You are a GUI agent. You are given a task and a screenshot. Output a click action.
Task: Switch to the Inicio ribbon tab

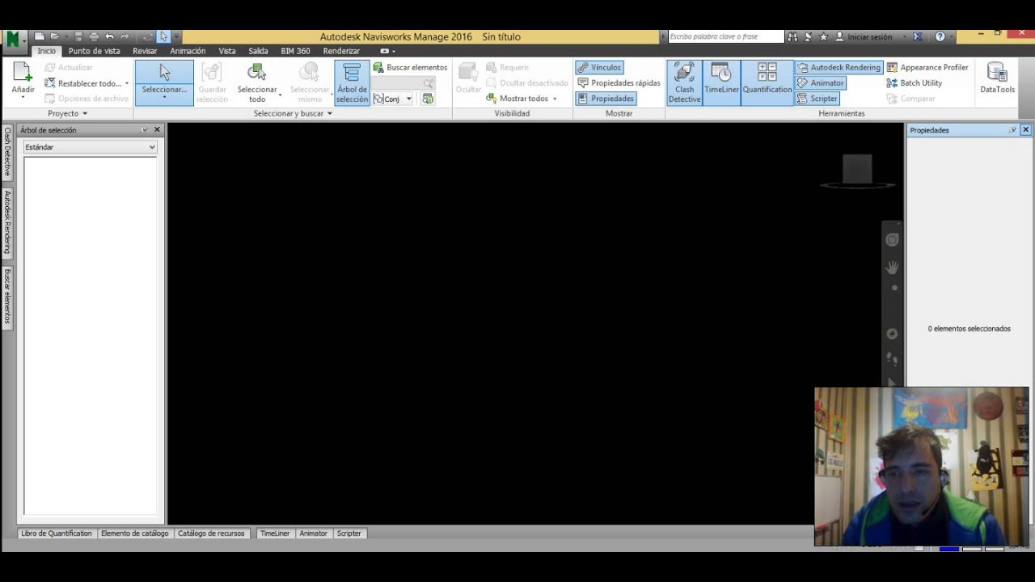[47, 51]
